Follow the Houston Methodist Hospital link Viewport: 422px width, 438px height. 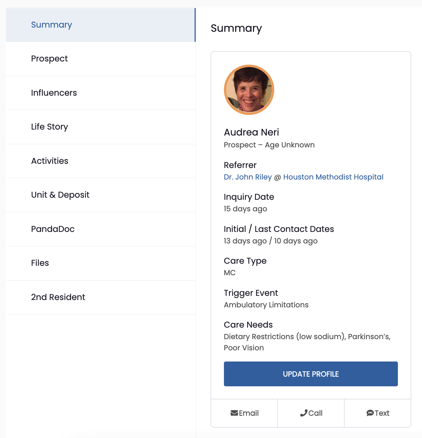pos(333,177)
